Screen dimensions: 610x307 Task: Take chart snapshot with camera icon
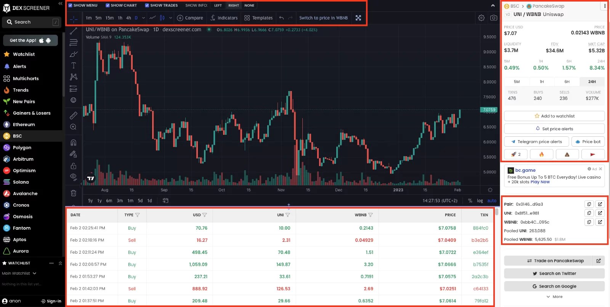[494, 18]
